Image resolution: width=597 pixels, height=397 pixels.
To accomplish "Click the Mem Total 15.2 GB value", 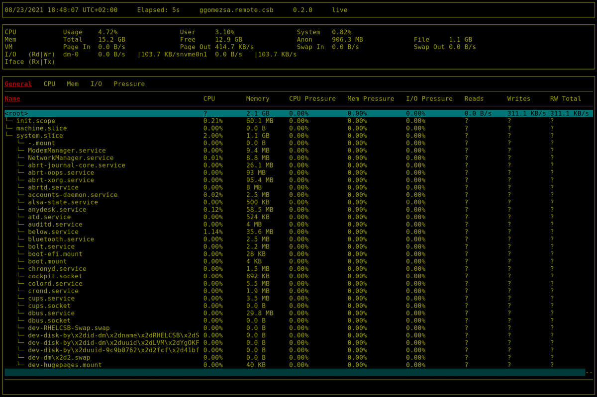I will click(x=111, y=40).
